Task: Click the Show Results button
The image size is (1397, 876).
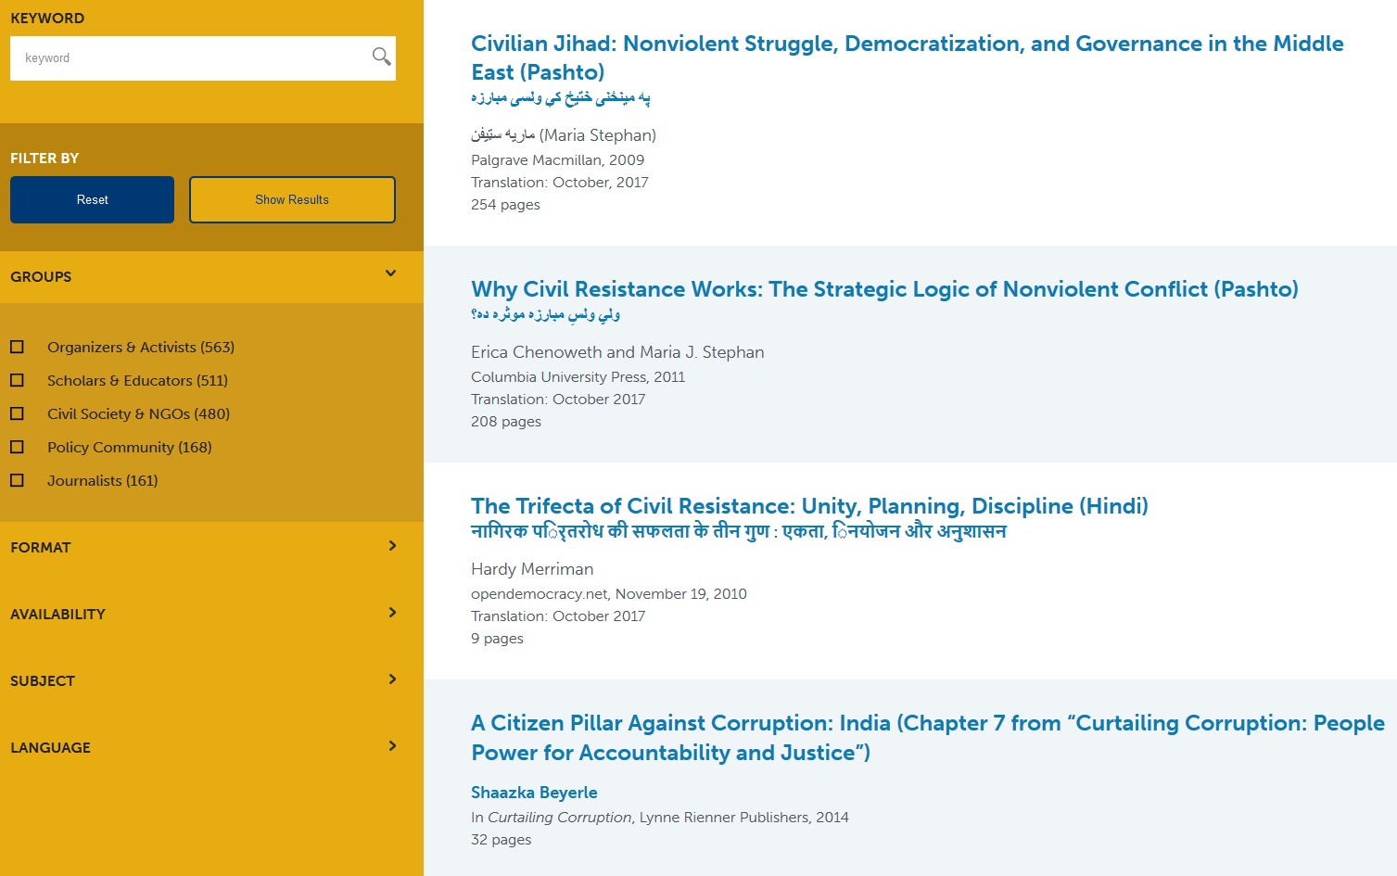Action: (x=292, y=199)
